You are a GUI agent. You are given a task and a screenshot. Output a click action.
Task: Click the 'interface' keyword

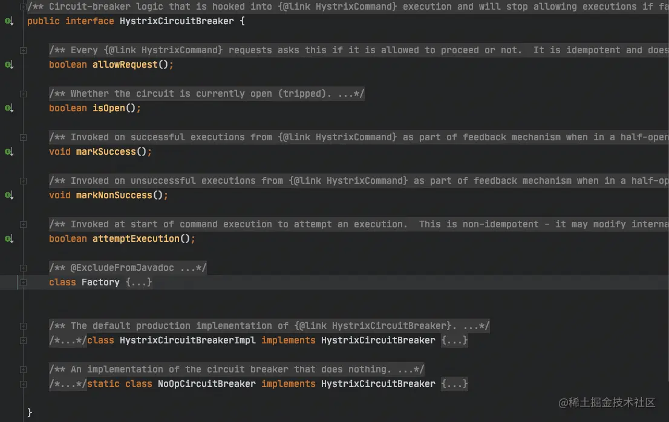pyautogui.click(x=90, y=21)
